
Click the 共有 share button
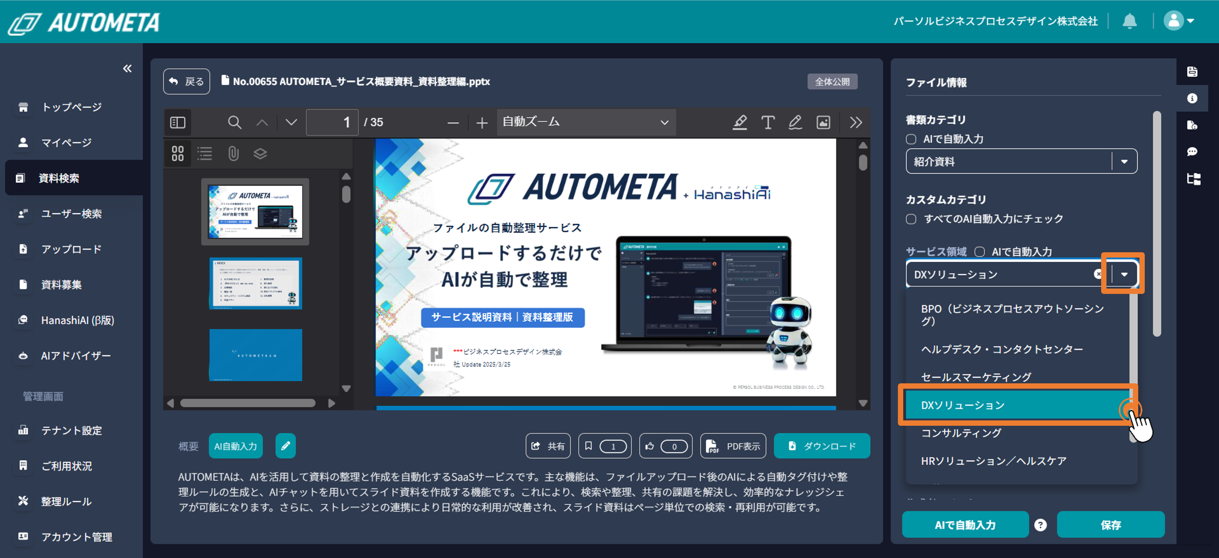pos(548,446)
